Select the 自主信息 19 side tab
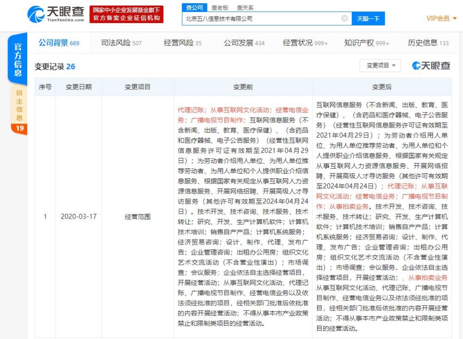 click(x=19, y=110)
